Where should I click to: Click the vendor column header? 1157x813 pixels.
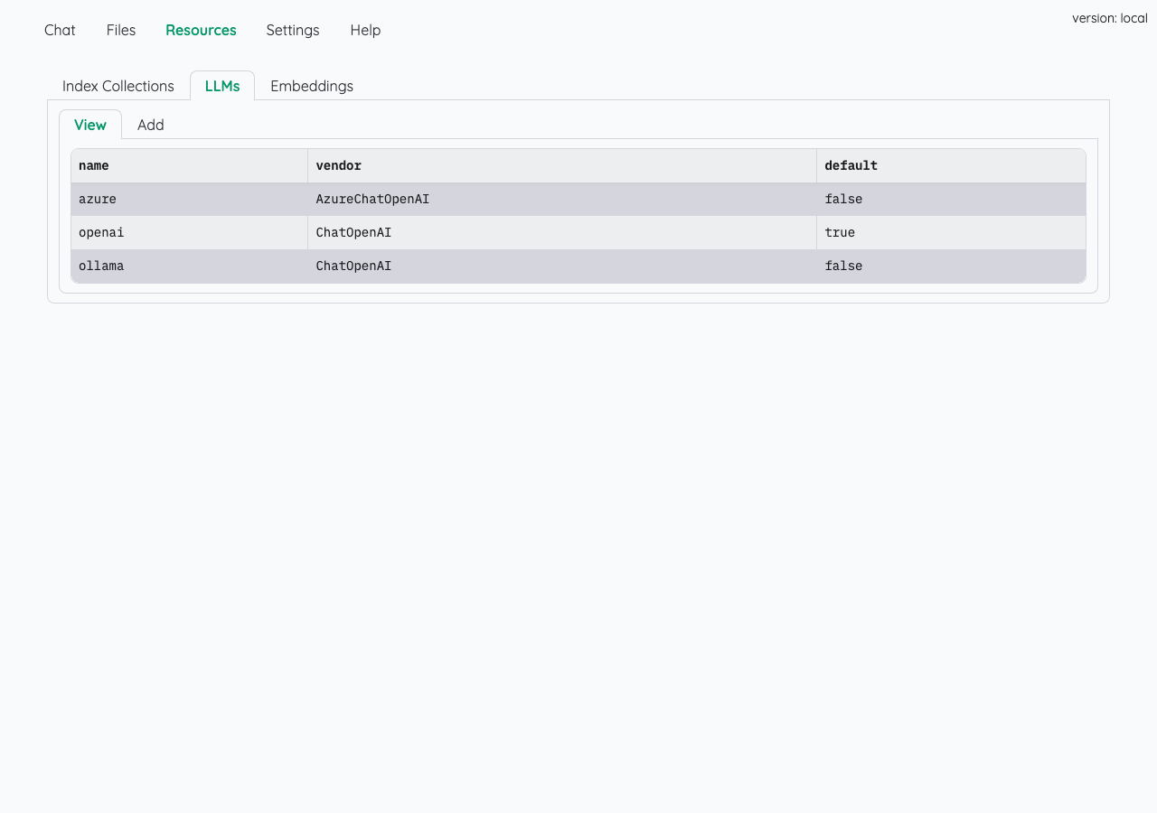click(562, 166)
